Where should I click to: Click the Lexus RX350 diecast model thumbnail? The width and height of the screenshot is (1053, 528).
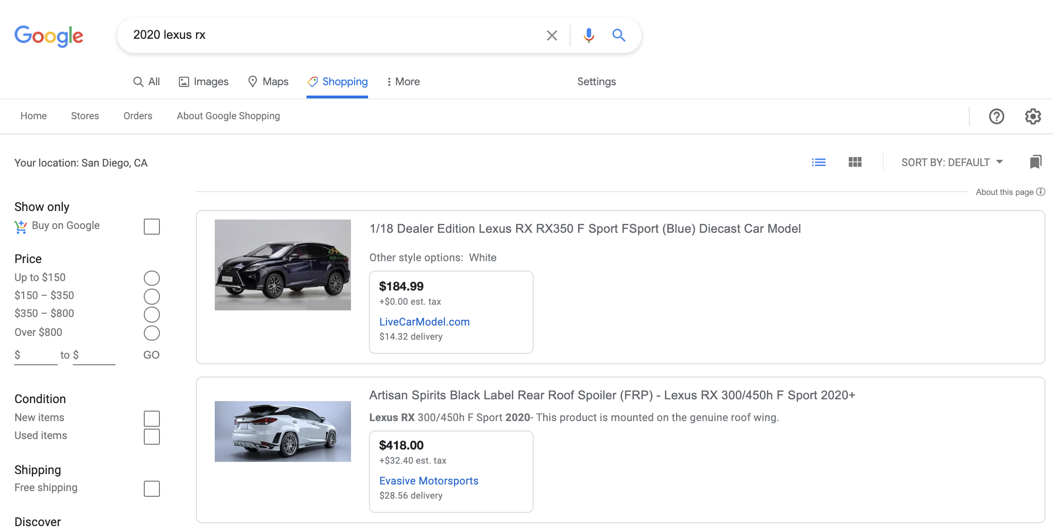pos(282,264)
